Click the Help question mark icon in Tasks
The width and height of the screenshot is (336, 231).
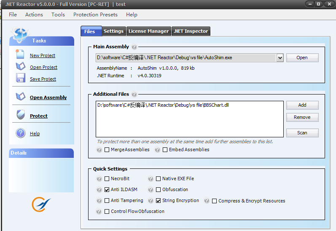click(x=21, y=133)
